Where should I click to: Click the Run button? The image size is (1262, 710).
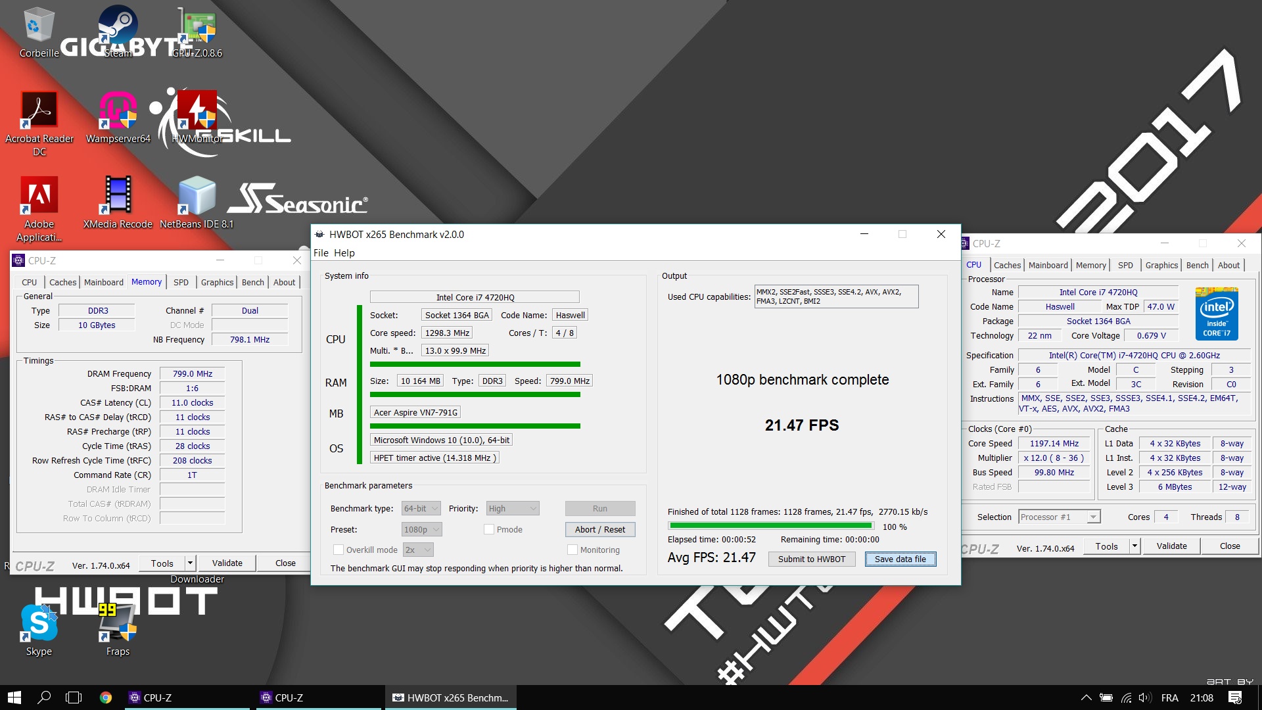click(x=600, y=508)
